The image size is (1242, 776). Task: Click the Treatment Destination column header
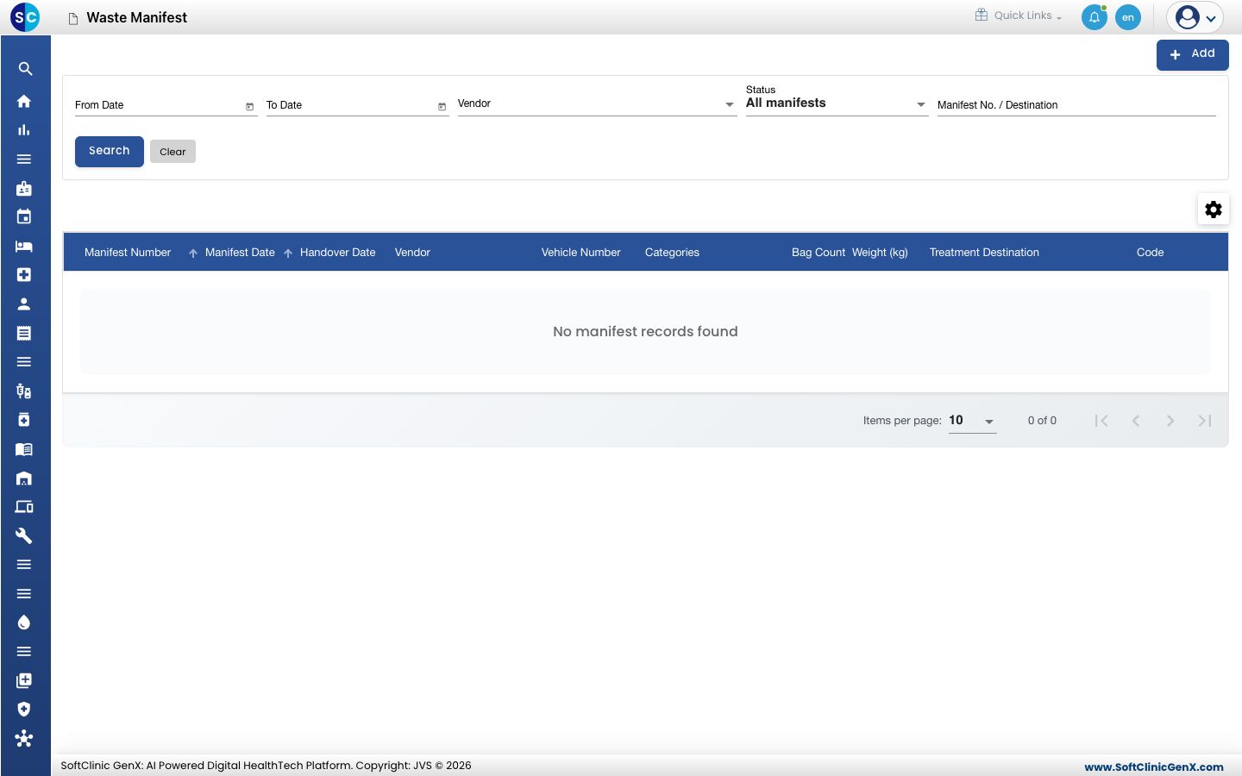[x=984, y=253]
